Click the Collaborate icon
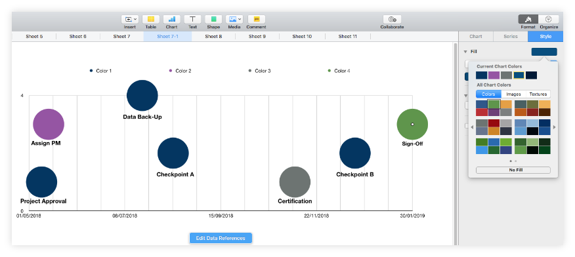The width and height of the screenshot is (575, 257). click(392, 20)
